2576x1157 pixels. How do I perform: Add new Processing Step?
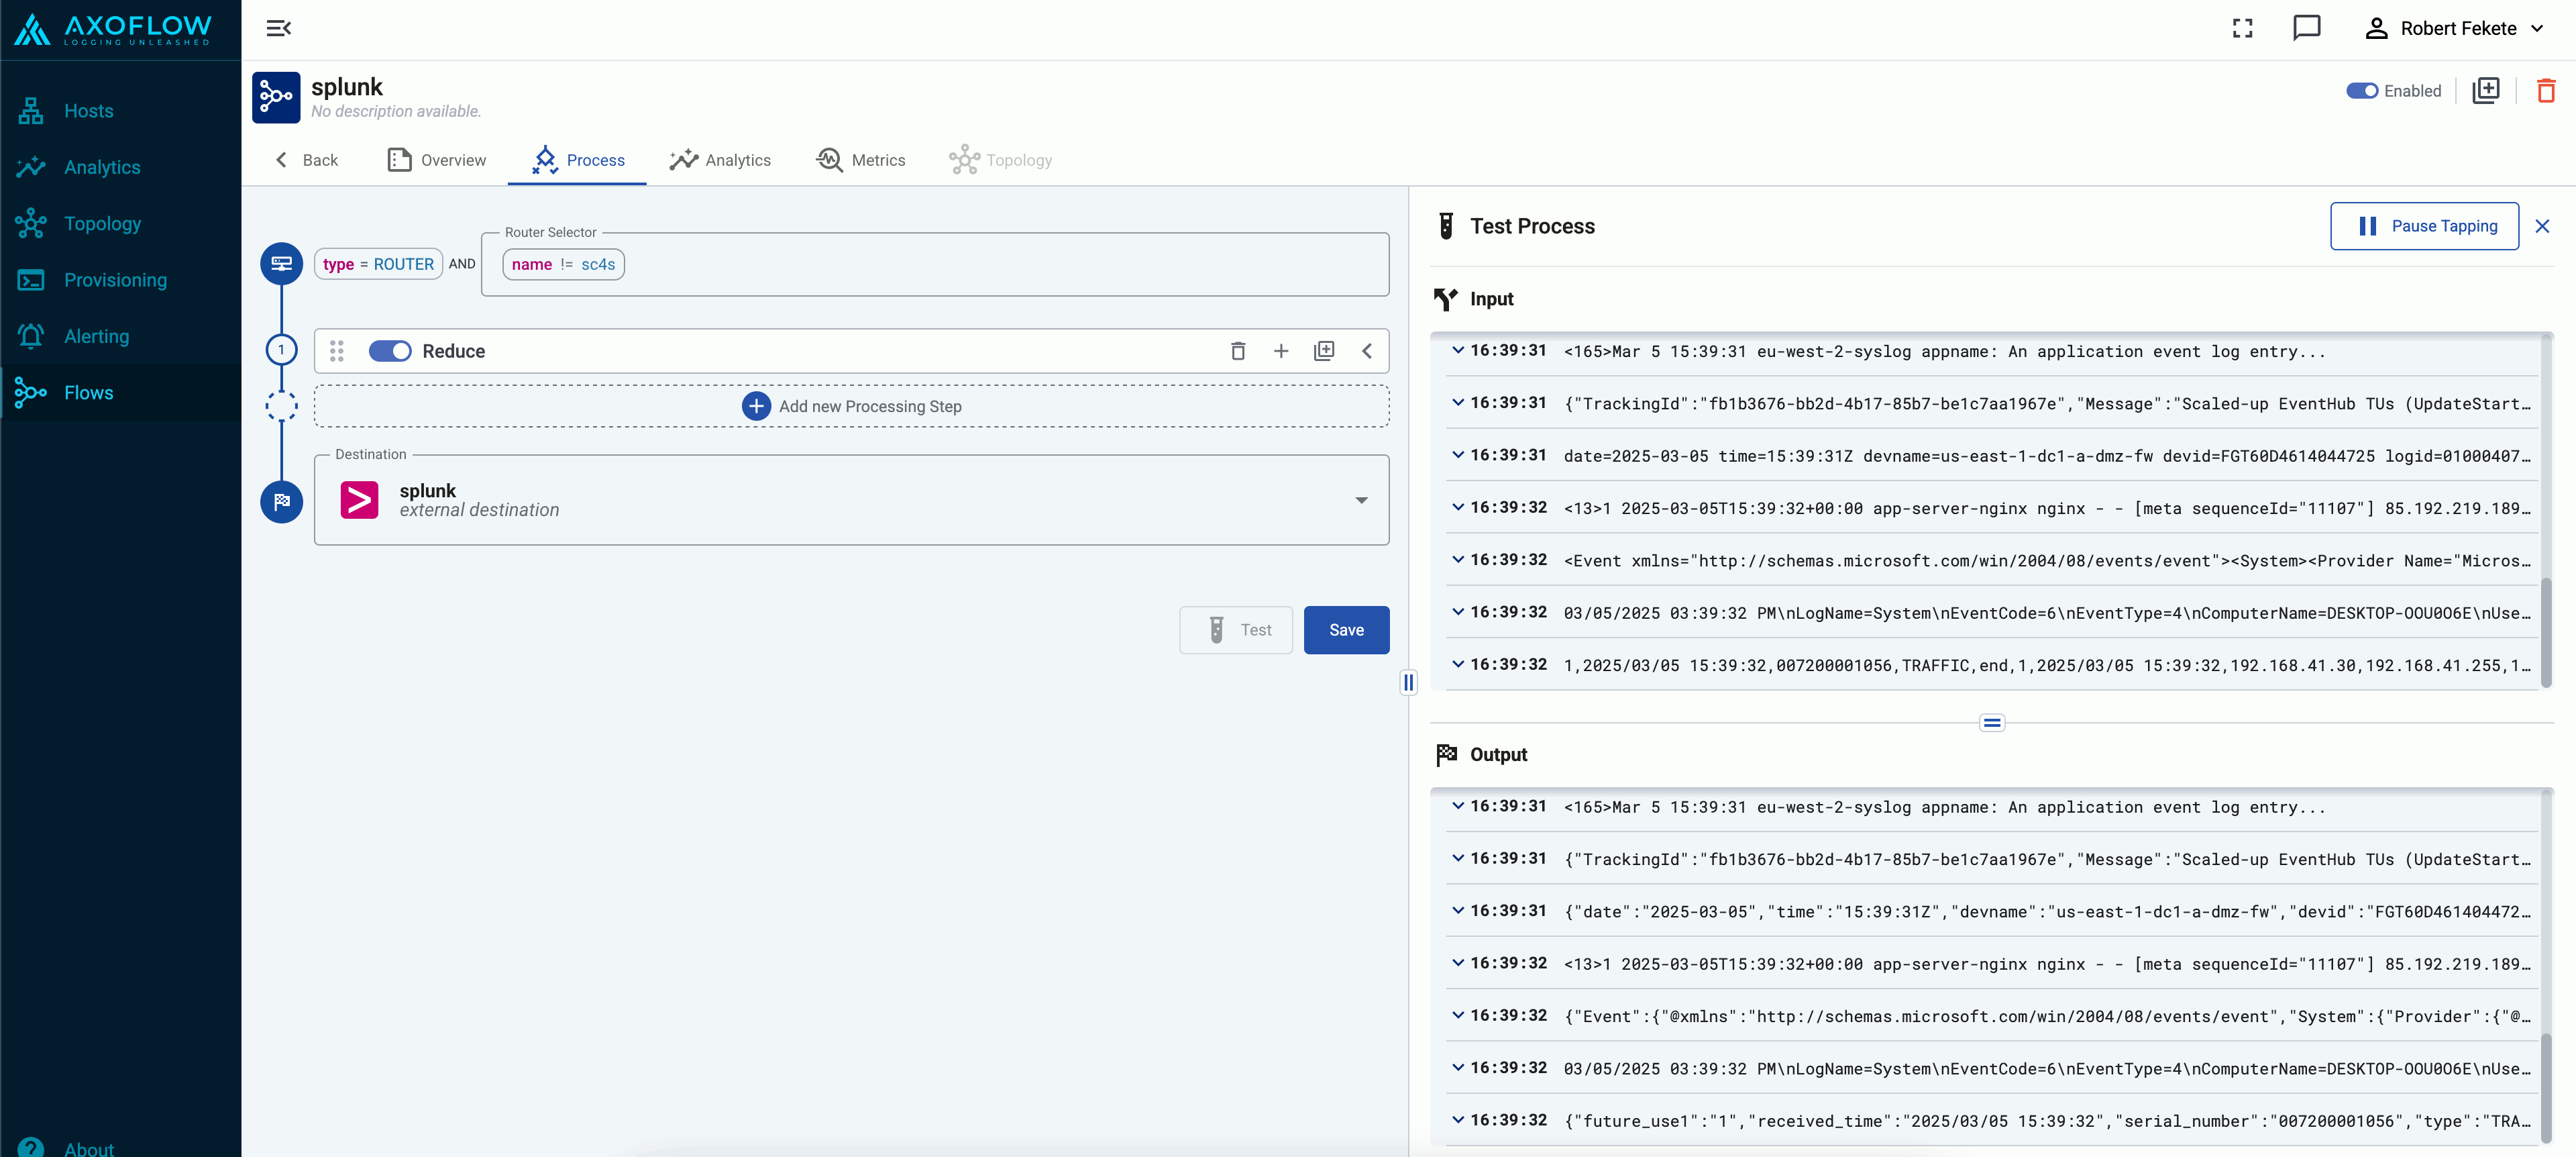[851, 406]
